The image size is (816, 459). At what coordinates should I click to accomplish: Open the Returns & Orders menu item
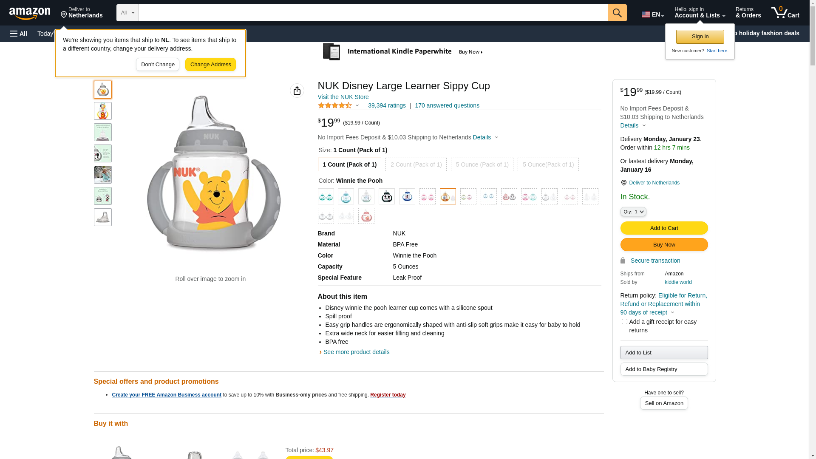coord(748,13)
